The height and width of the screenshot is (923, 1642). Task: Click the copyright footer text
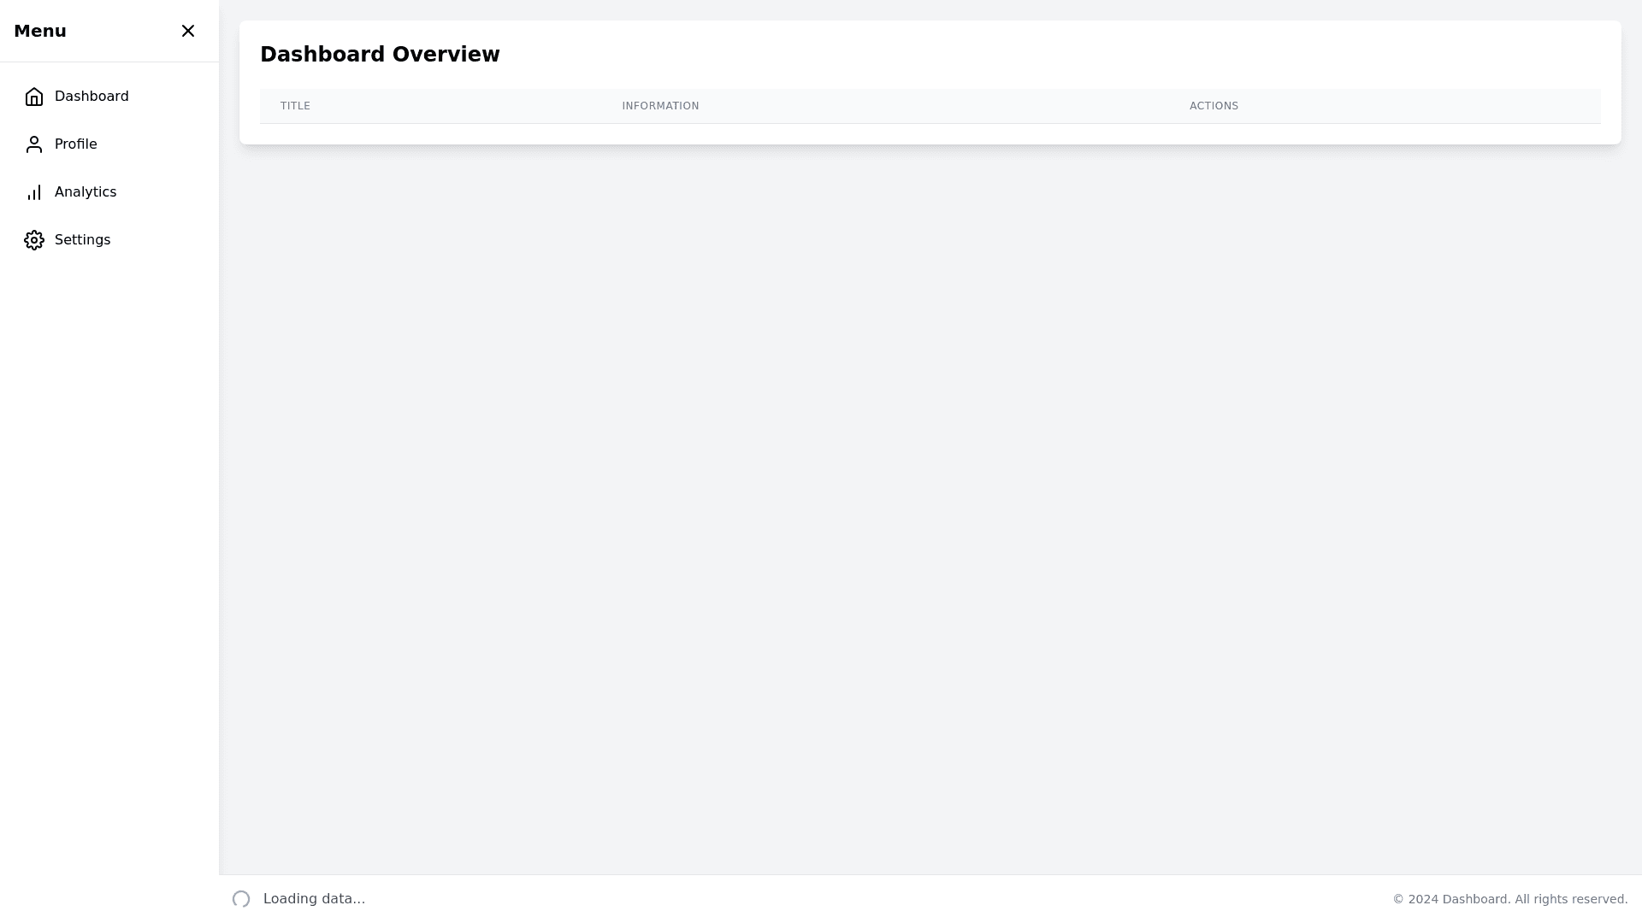tap(1509, 899)
